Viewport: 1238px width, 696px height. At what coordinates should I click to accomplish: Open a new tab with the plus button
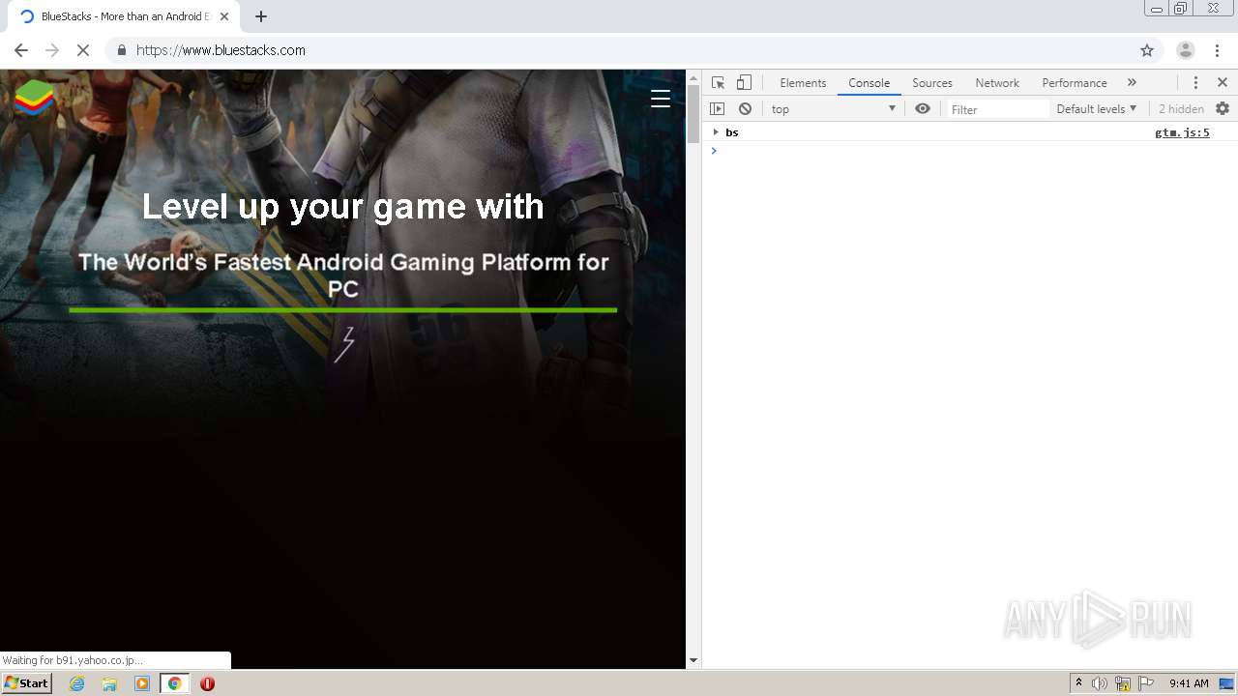click(x=261, y=16)
